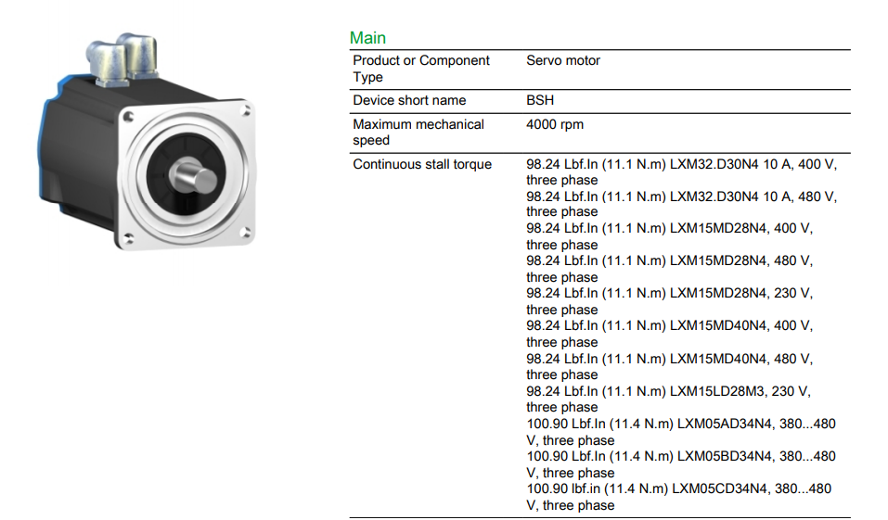
Task: Click the LXM15MD40N4, 400 V entry
Action: 669,334
